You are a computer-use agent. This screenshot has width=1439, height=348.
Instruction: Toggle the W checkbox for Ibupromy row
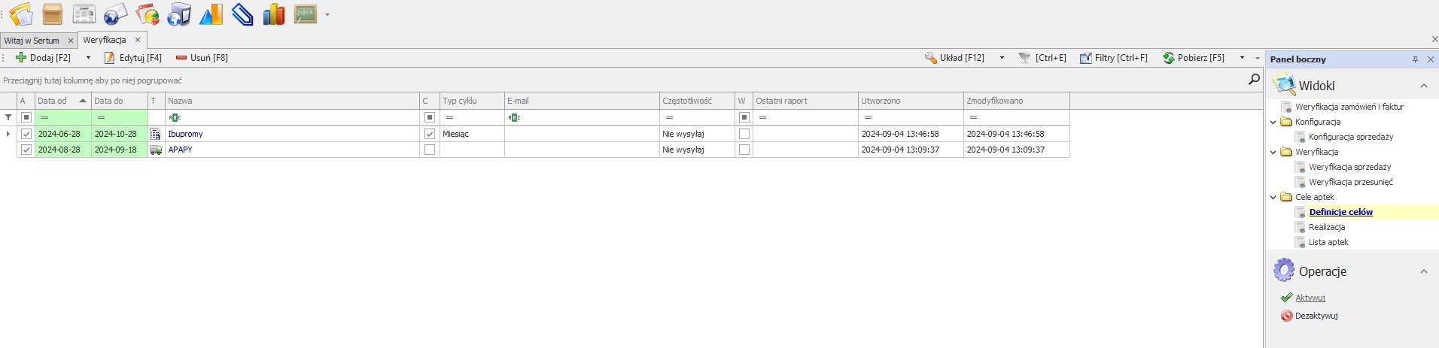point(744,134)
